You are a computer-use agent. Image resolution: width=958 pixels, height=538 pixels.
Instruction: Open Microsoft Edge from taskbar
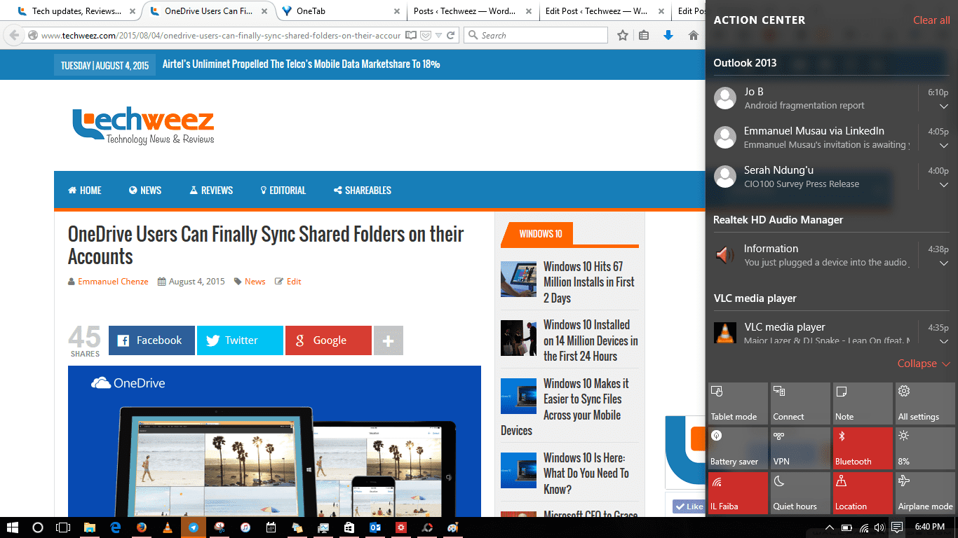click(x=116, y=527)
